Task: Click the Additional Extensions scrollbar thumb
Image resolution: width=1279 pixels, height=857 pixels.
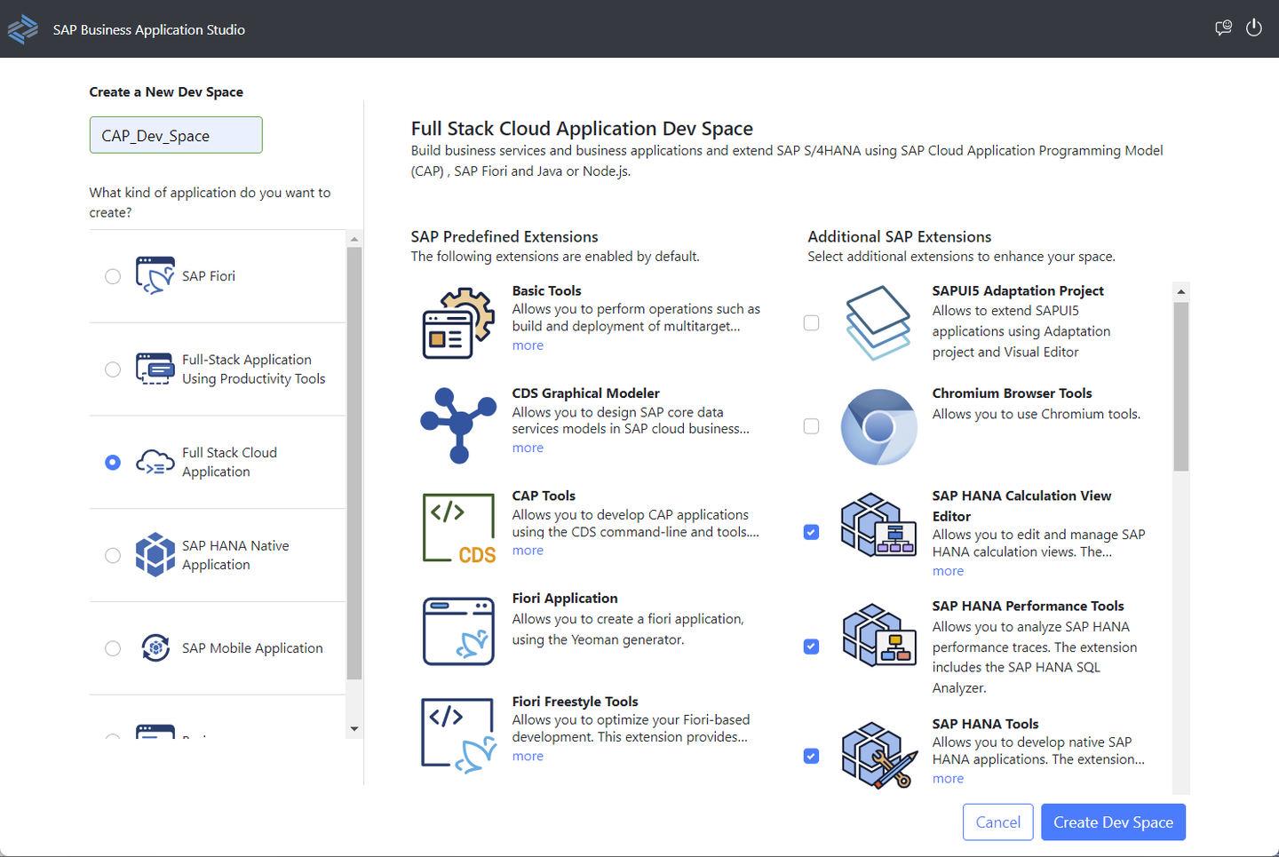Action: point(1180,386)
